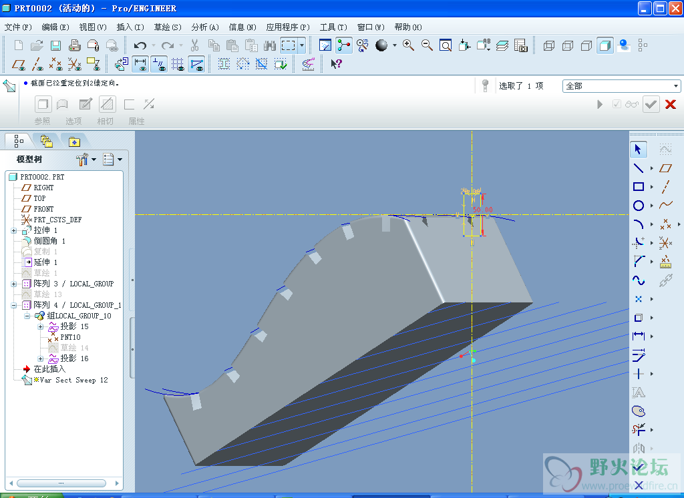
Task: Click the binoculars Find icon
Action: point(270,45)
